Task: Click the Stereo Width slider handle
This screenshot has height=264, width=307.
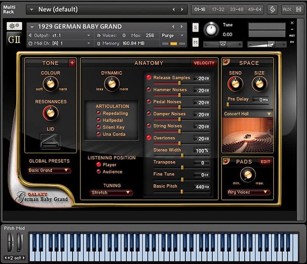Action: (182, 156)
